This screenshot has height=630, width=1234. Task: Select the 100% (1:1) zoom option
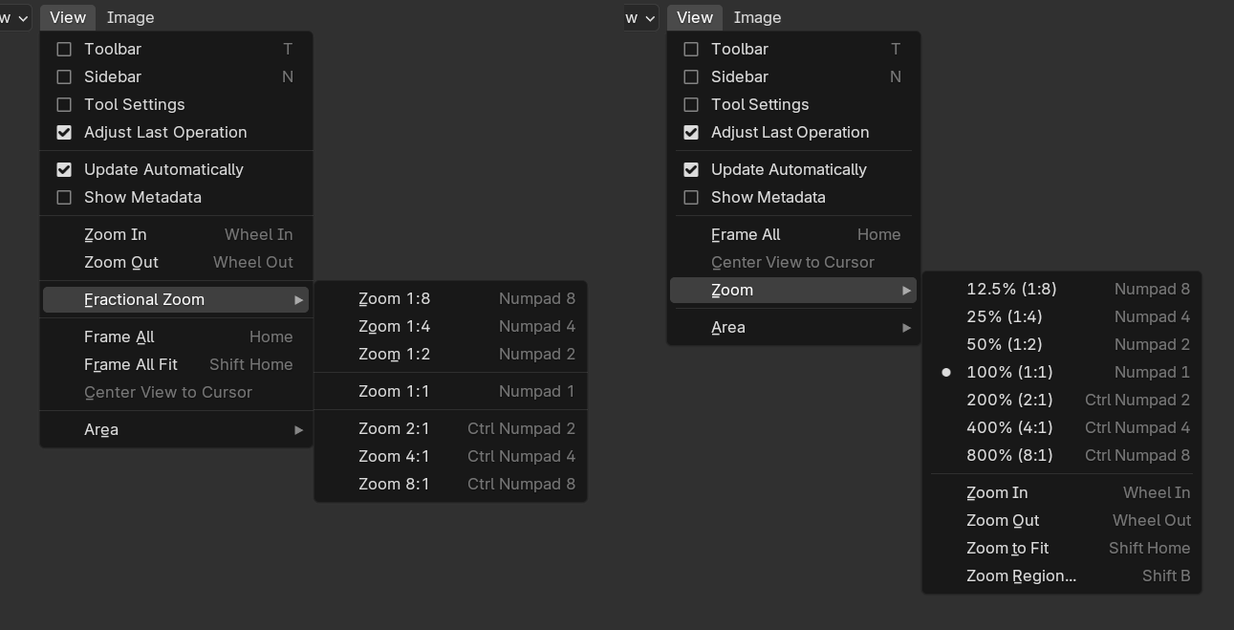1062,372
